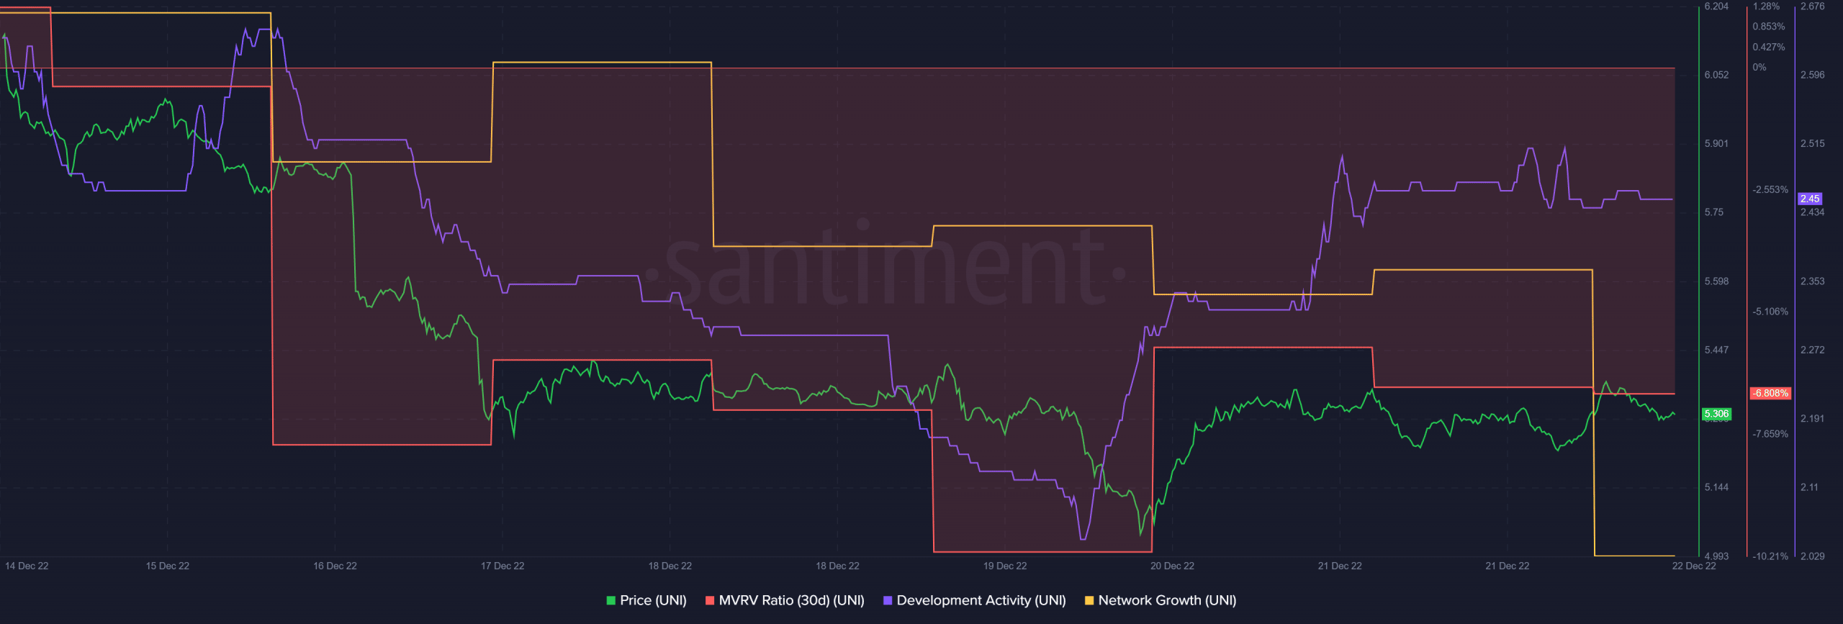The height and width of the screenshot is (624, 1843).
Task: Click the 2.434 development axis value
Action: pos(1813,212)
